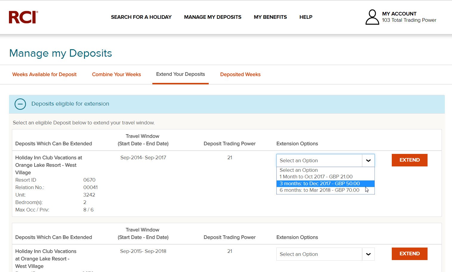
Task: Choose Select an Option entry in the open list
Action: pyautogui.click(x=325, y=170)
